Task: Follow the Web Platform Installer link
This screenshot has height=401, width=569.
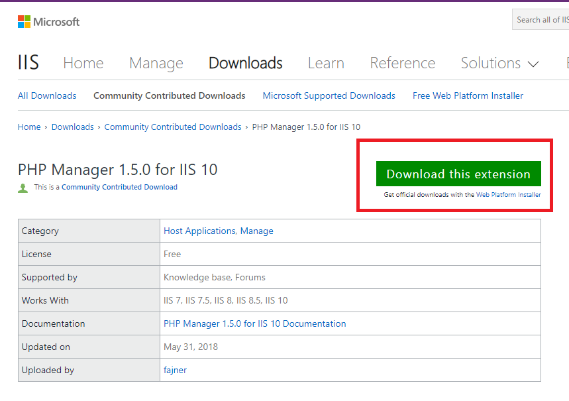Action: (508, 195)
